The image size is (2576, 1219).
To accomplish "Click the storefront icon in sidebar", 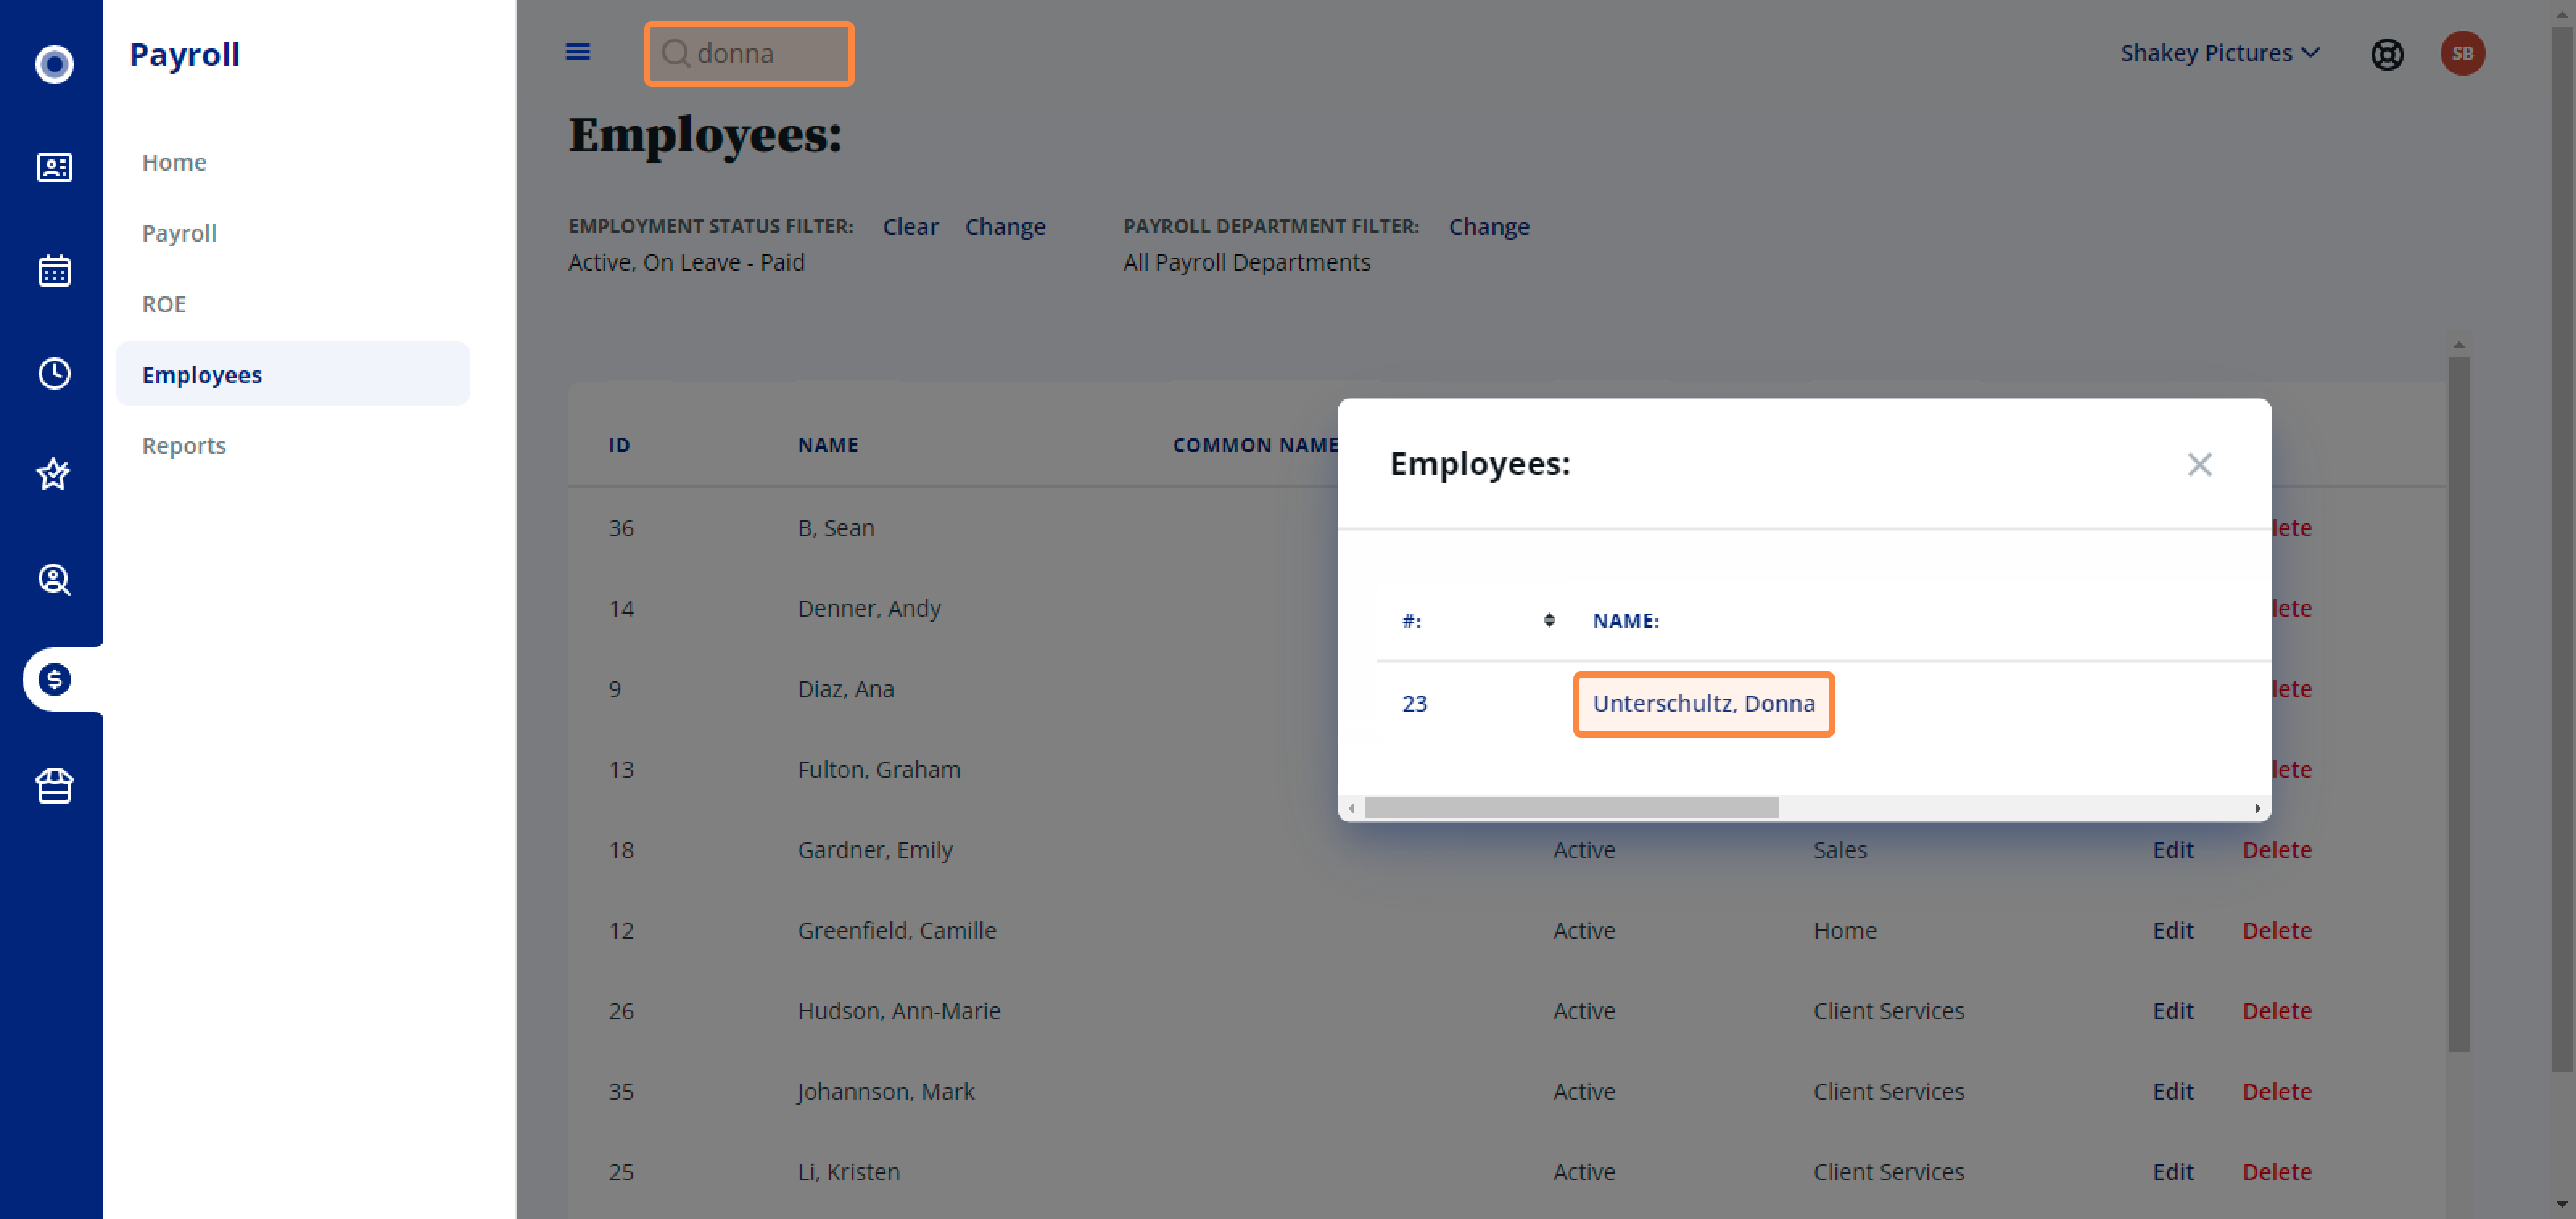I will tap(54, 786).
